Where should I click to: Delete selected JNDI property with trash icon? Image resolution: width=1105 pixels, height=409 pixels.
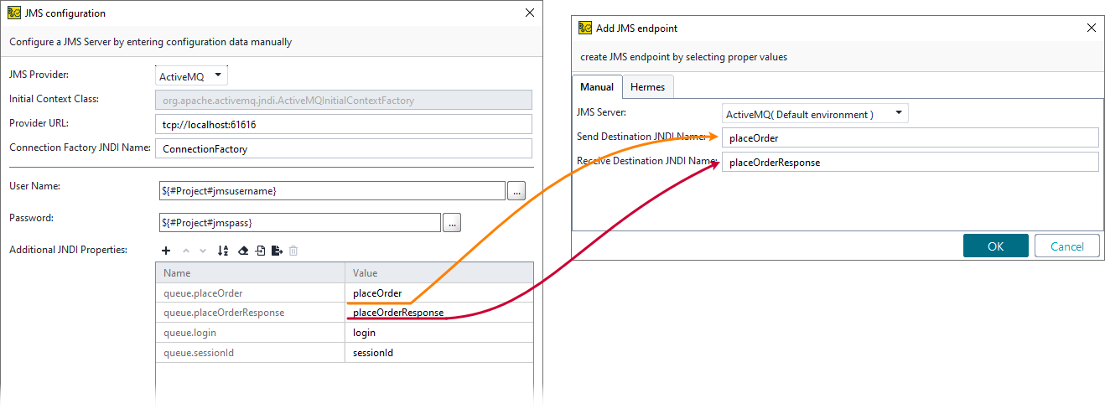(293, 251)
